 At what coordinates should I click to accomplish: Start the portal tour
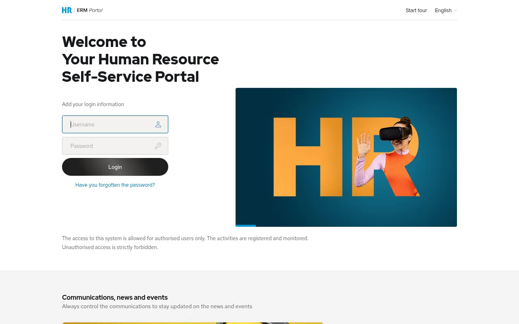(416, 11)
